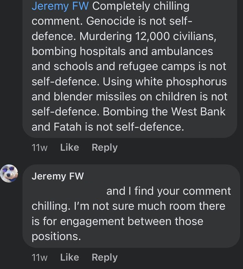Select the 'Completely chilling comment' bubble text
Image resolution: width=243 pixels, height=269 pixels.
(130, 69)
